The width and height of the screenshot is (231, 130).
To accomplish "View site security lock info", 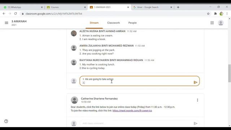I will [22, 14].
